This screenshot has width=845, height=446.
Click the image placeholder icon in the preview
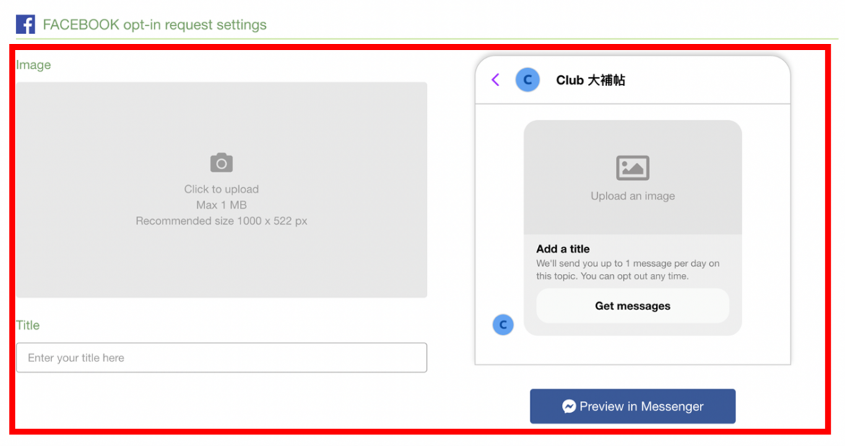[x=632, y=168]
